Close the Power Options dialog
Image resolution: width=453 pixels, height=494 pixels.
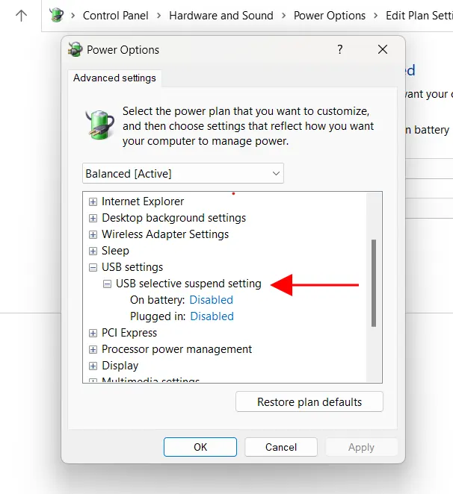click(383, 49)
